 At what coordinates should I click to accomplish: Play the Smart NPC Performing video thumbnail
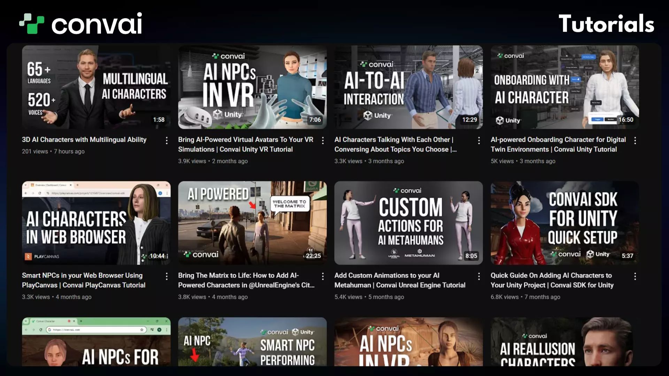pyautogui.click(x=252, y=341)
